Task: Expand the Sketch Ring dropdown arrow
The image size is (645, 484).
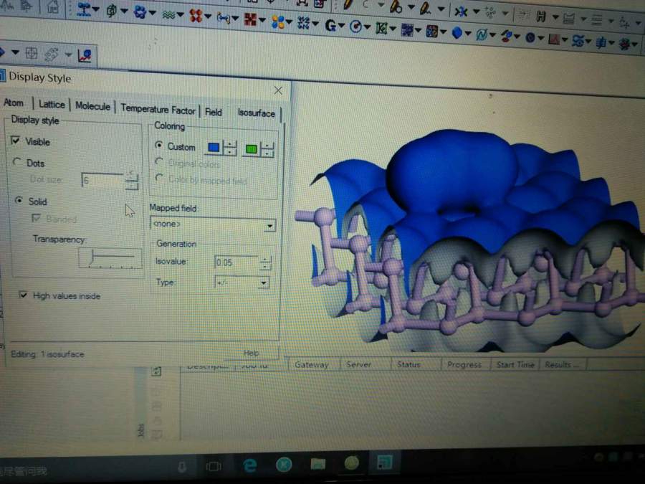Action: [x=411, y=7]
